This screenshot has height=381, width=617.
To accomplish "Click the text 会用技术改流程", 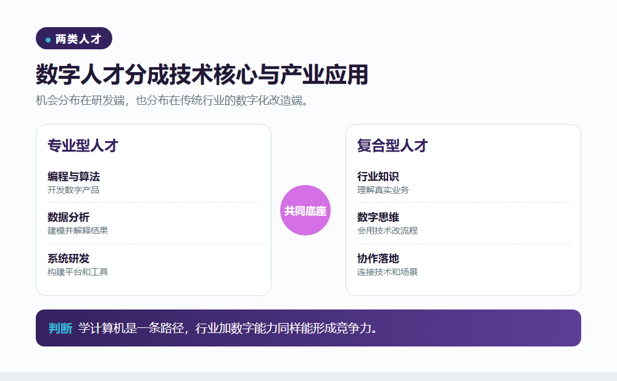I will click(387, 231).
